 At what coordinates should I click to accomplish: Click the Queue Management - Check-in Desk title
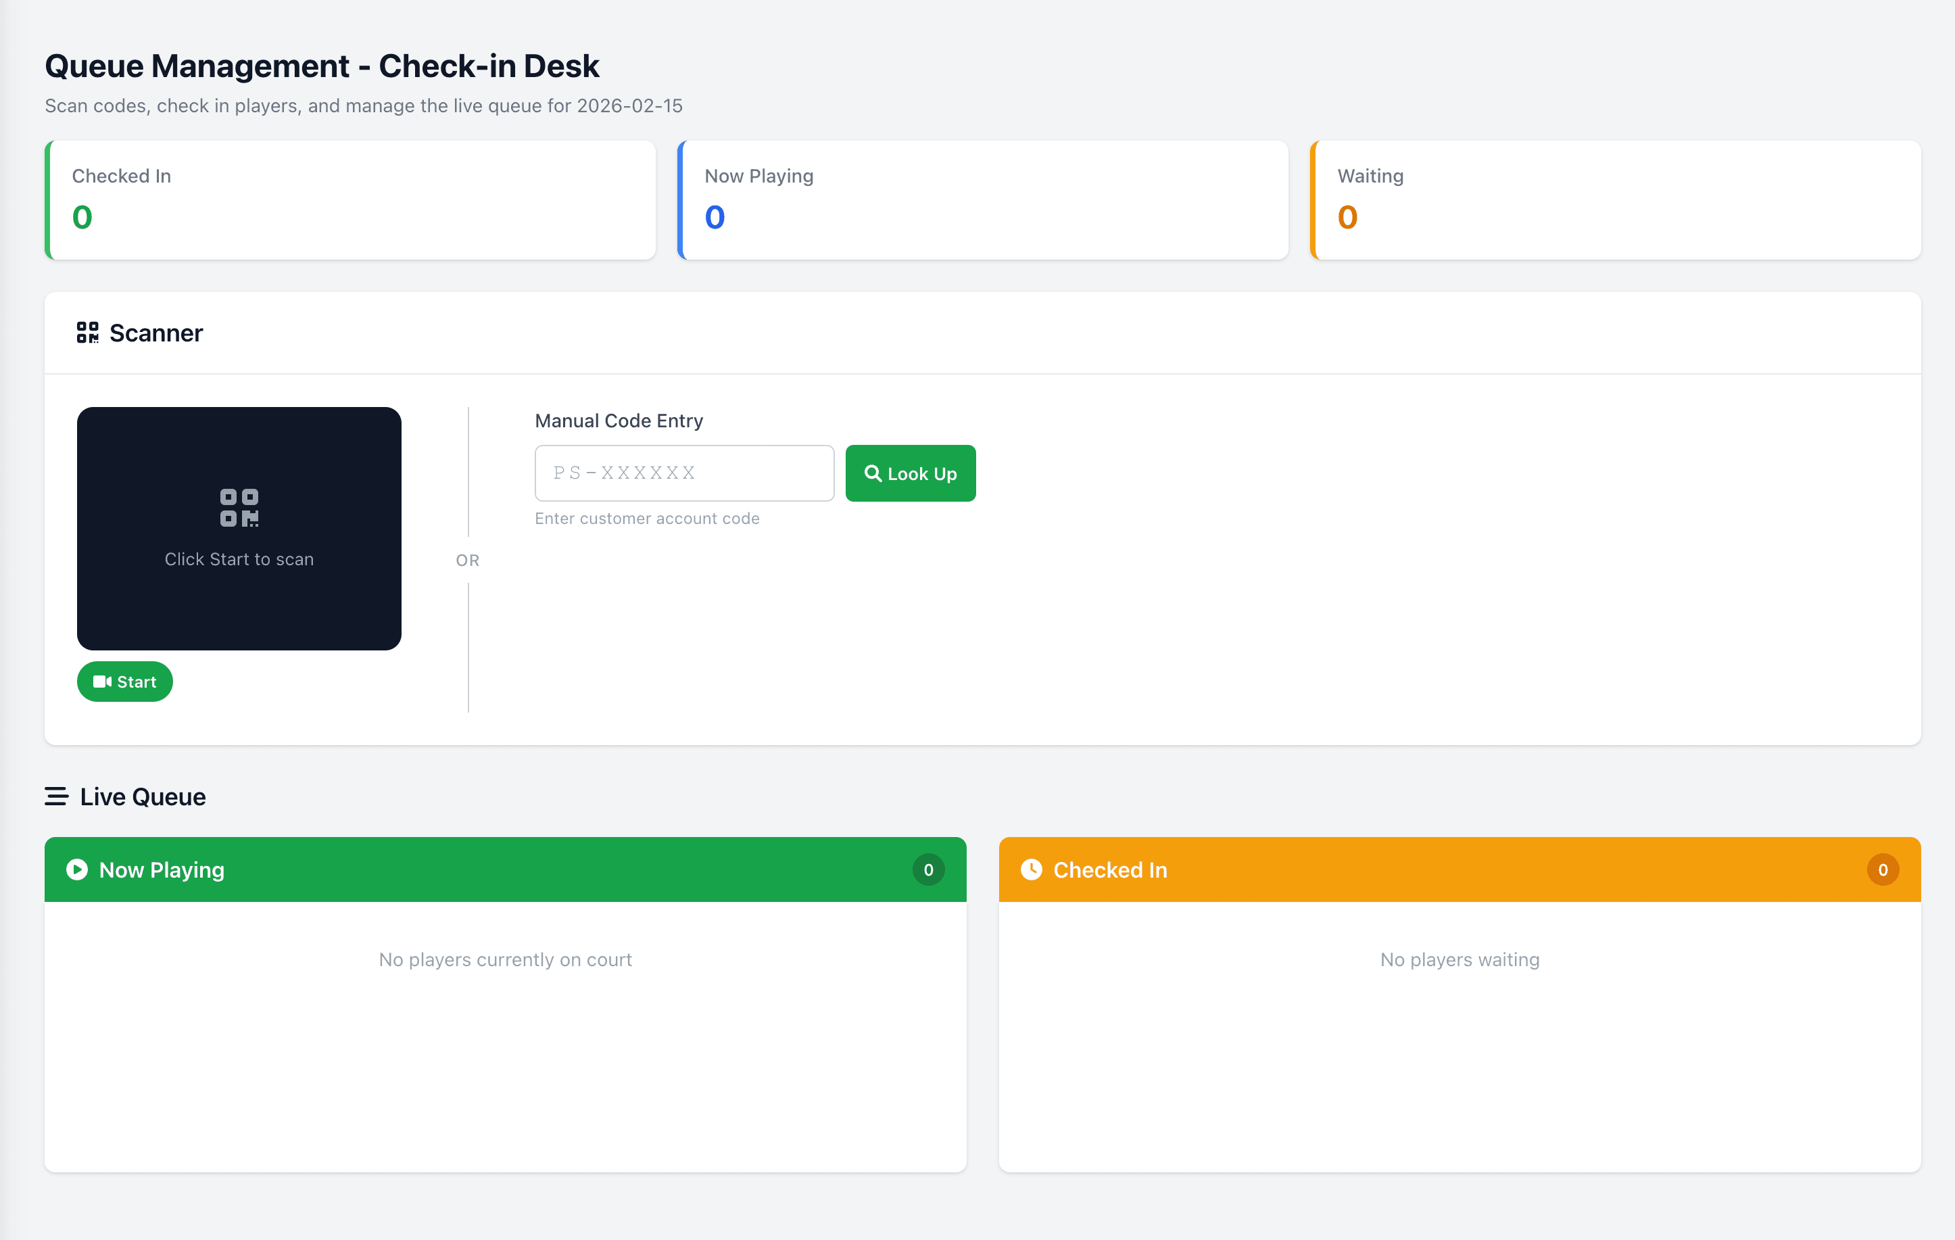(x=322, y=66)
